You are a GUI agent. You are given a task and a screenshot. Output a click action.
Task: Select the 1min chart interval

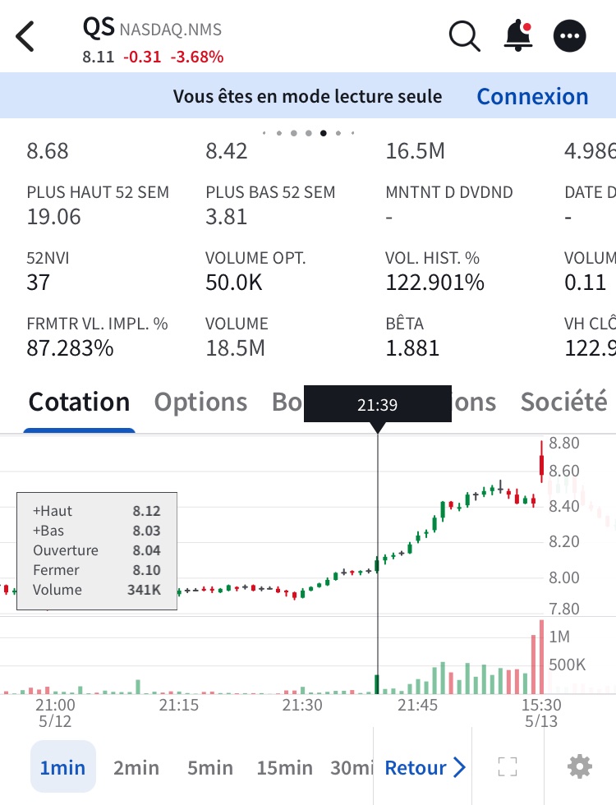point(62,767)
